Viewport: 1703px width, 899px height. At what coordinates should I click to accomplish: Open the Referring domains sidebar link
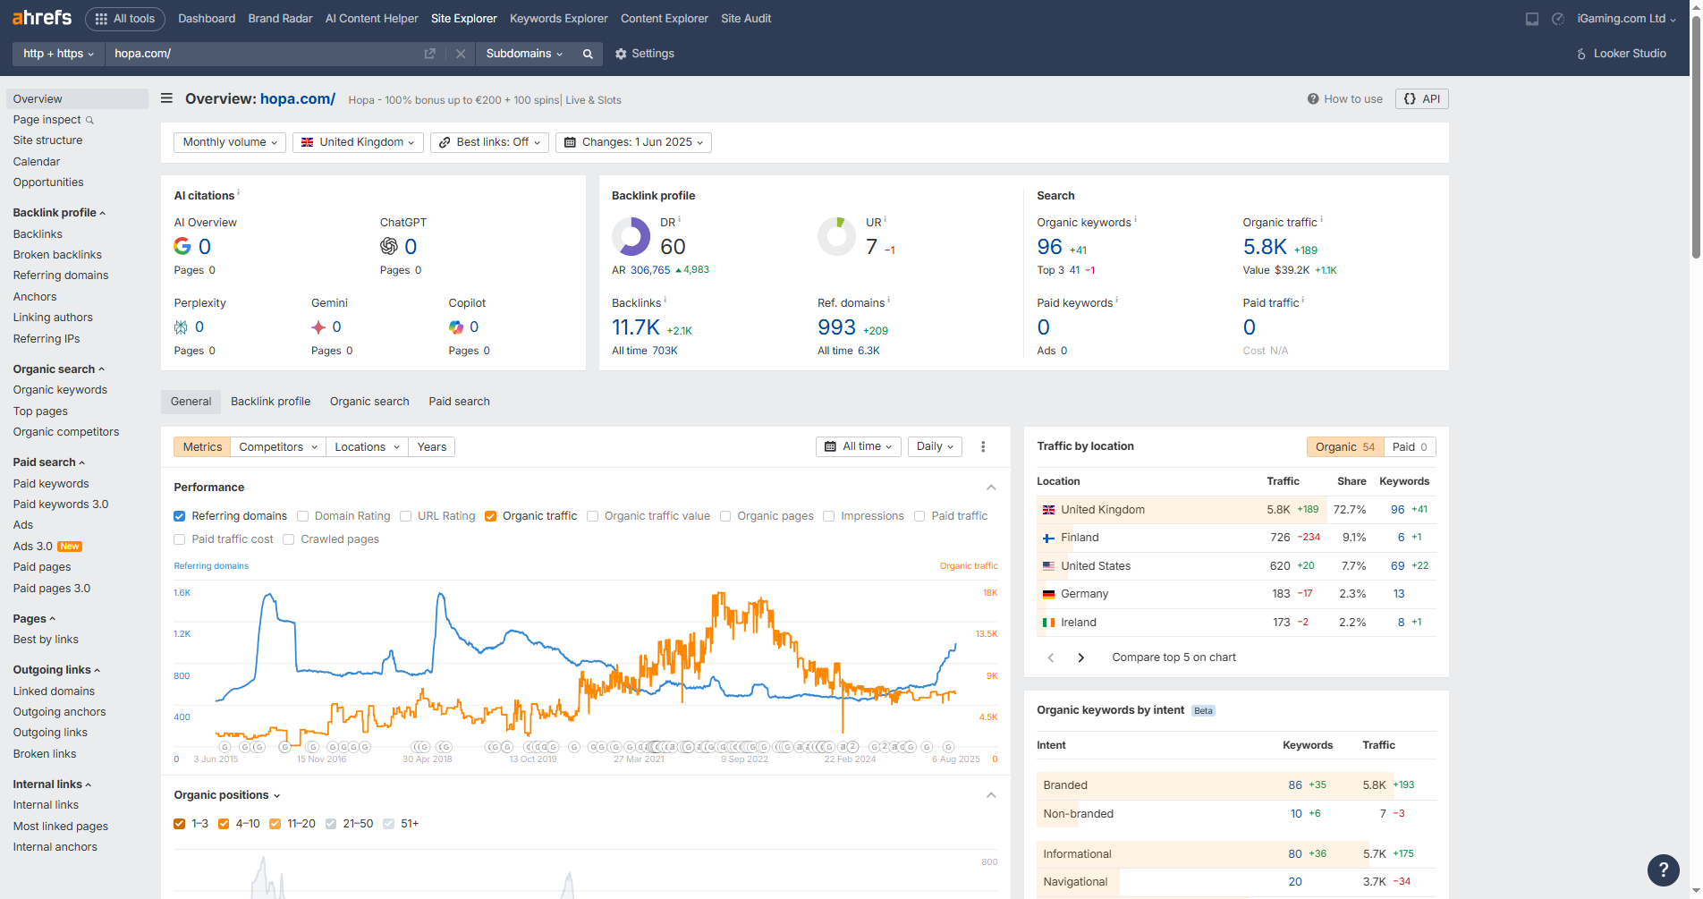[61, 276]
